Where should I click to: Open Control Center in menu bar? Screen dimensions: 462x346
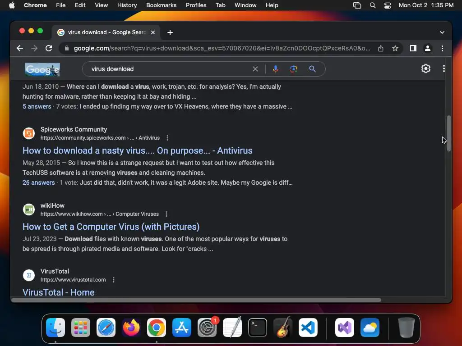(x=388, y=5)
